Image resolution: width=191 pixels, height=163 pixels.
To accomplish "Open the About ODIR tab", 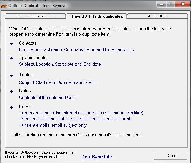I will coord(157,16).
